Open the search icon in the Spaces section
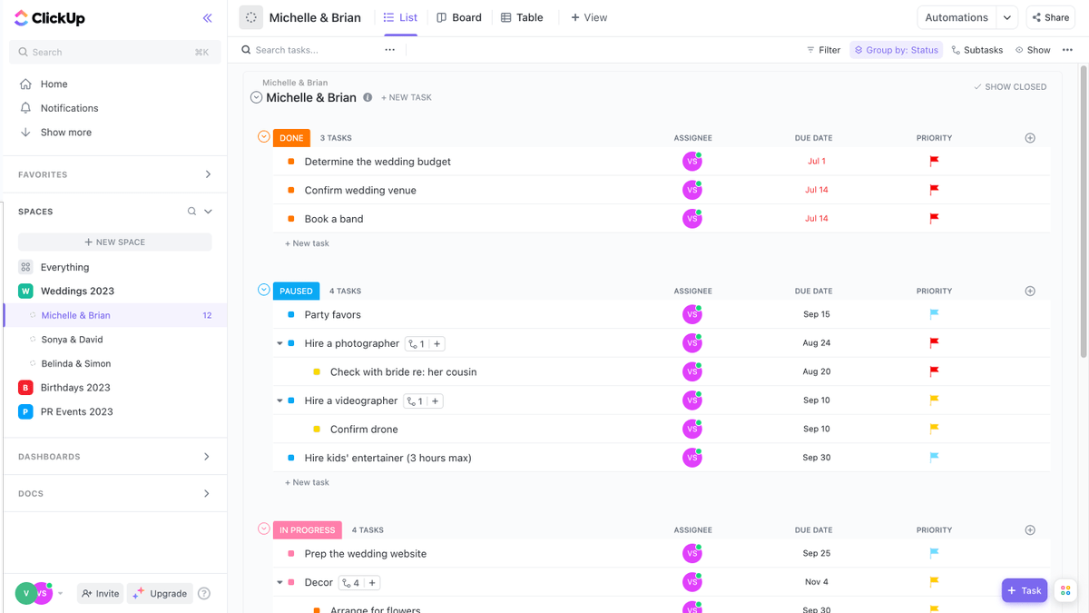 coord(190,211)
